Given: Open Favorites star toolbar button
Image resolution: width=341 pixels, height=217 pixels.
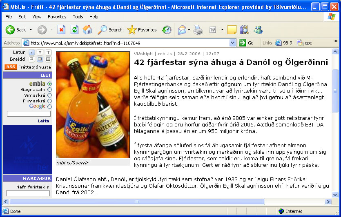Looking at the screenshot, I should pyautogui.click(x=142, y=30).
